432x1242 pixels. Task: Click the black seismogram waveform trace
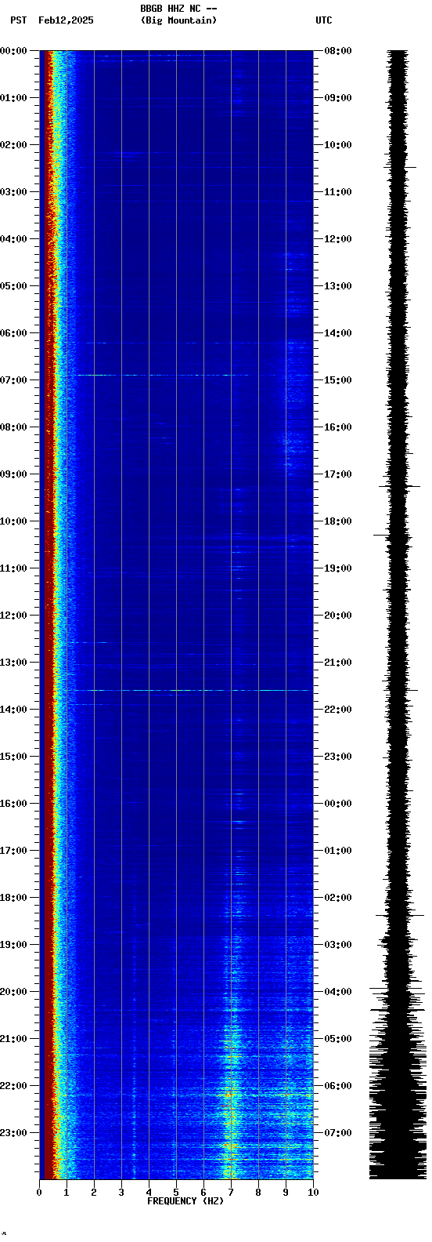[x=398, y=615]
